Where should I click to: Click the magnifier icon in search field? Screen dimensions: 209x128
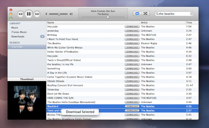157,14
